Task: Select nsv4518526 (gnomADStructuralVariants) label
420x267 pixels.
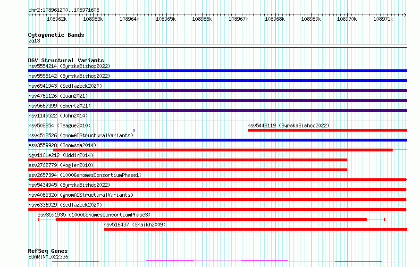Action: pyautogui.click(x=81, y=135)
